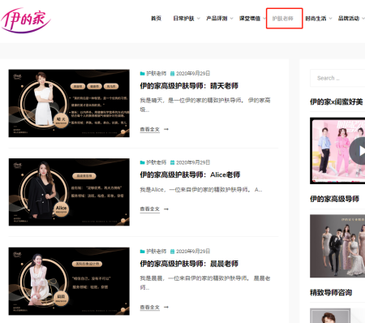Screen dimensions: 365x323
Task: Click date 2020年9月29日 on 晨晨老师 post
Action: click(x=193, y=252)
